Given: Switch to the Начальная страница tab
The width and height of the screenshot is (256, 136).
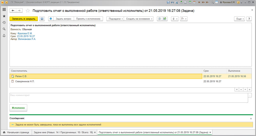Looking at the screenshot, I should (16, 132).
